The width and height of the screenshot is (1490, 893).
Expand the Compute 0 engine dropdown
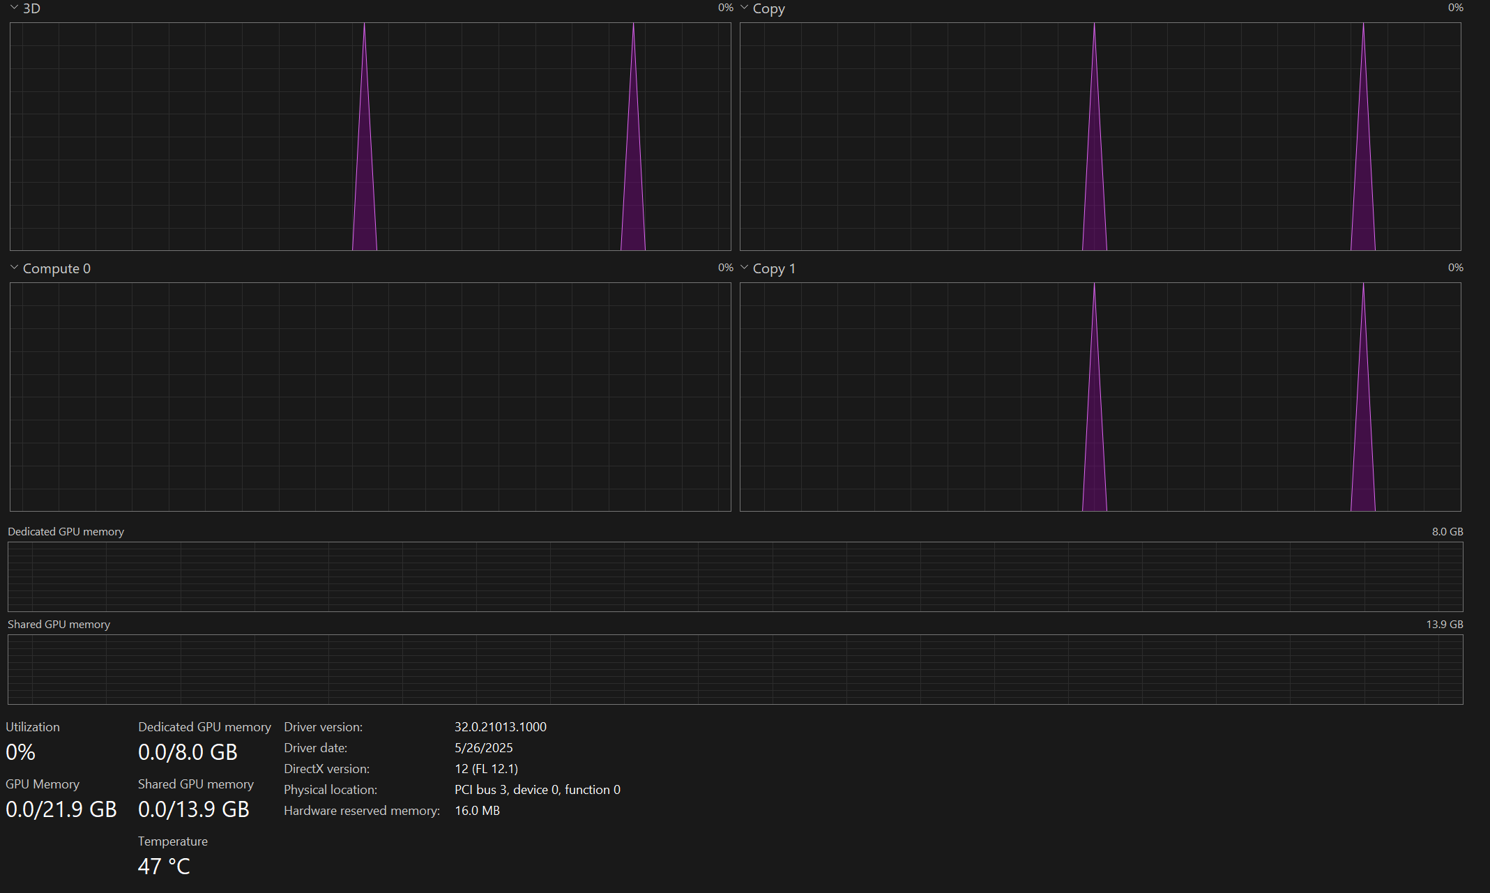[x=14, y=268]
